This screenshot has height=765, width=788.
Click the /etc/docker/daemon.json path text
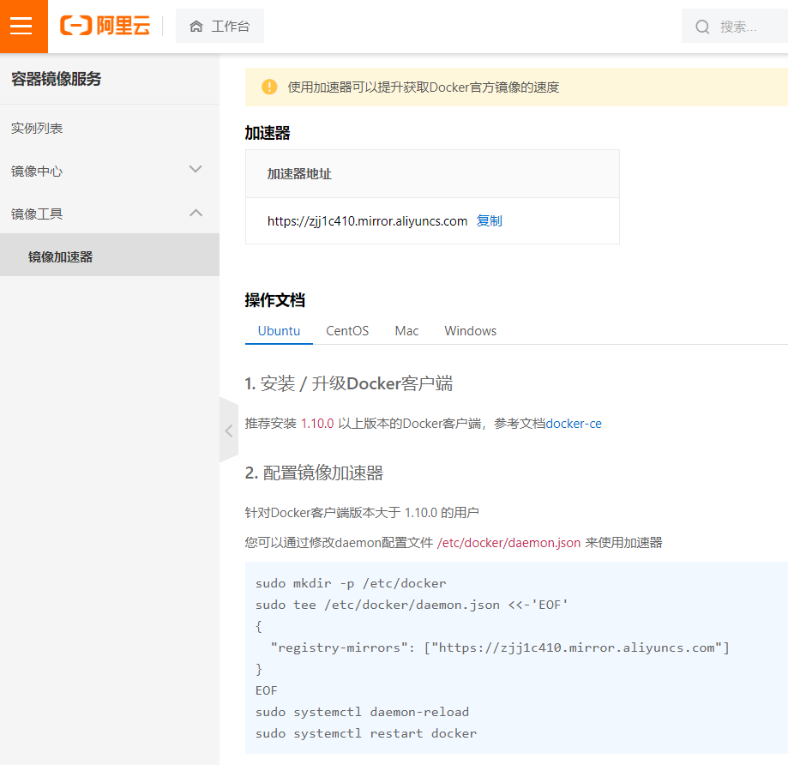coord(508,543)
